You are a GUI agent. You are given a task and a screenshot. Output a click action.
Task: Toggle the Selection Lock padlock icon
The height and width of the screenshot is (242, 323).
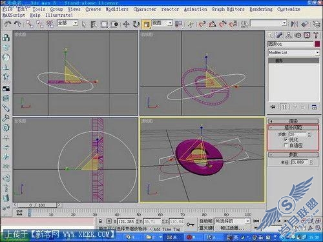coord(100,221)
